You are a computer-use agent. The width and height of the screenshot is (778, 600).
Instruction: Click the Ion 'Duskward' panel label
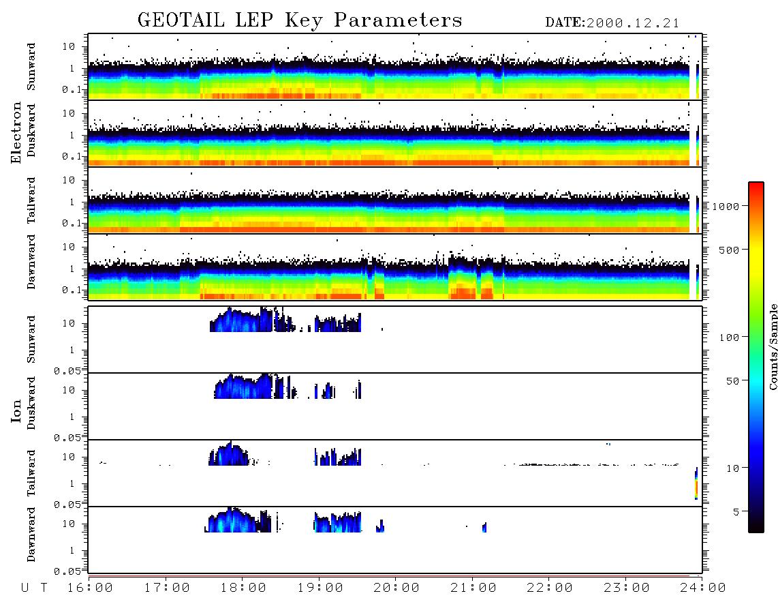click(31, 403)
